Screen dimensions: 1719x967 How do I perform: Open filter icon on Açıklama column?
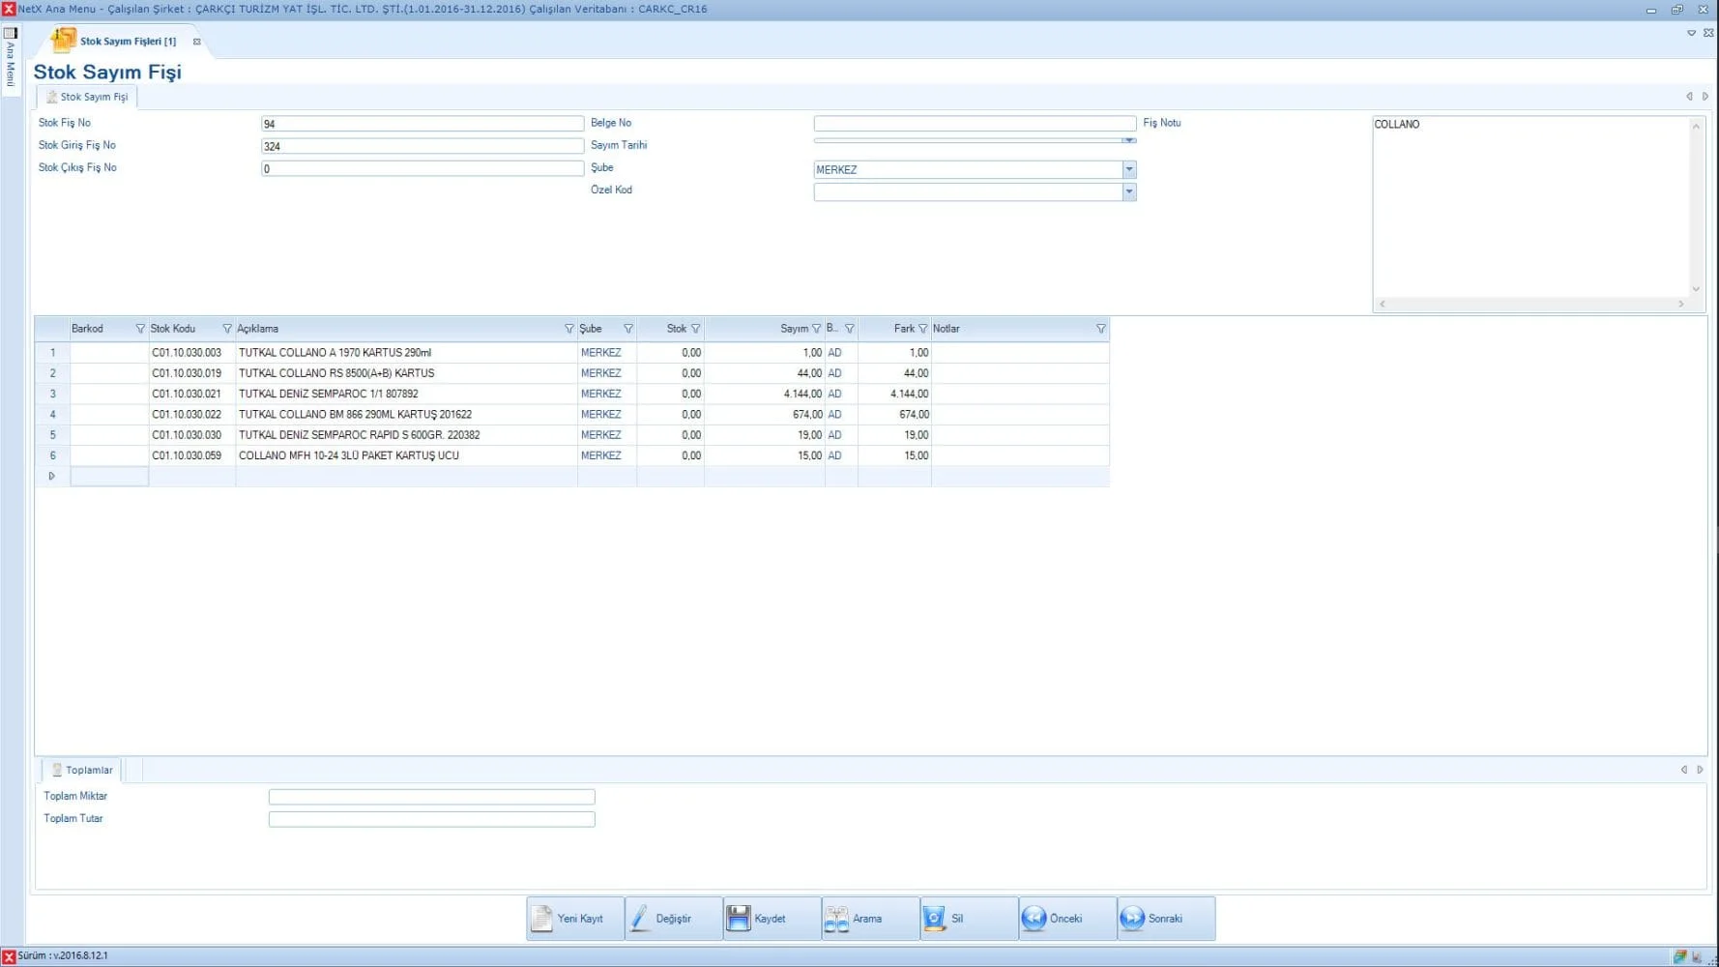(x=568, y=329)
